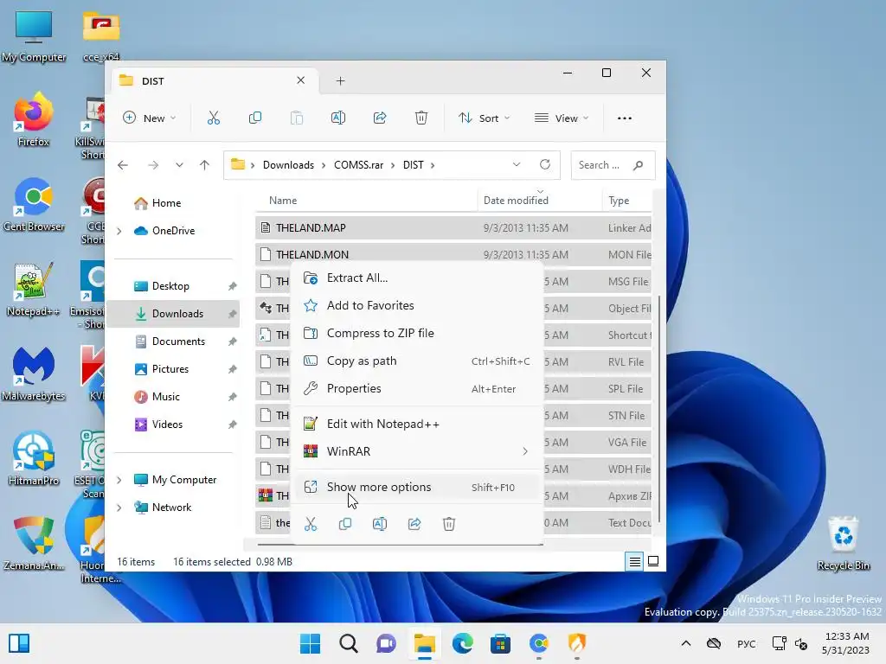Viewport: 886px width, 664px height.
Task: Click the Delete icon in context menu bottom row
Action: pyautogui.click(x=449, y=524)
